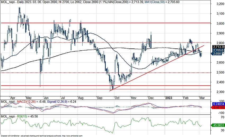Viewport: 225px width, 137px height.
Task: Click the 30 label on RSI axis
Action: 222,130
